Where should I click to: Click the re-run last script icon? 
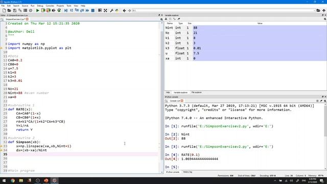click(x=59, y=10)
